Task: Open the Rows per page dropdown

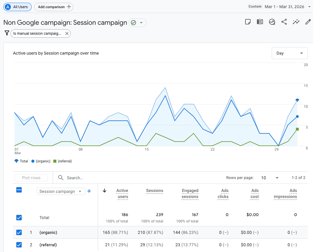Action: (270, 178)
